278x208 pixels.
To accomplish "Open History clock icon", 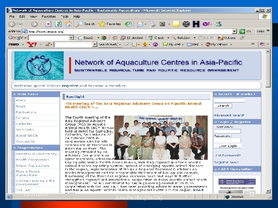I will [x=128, y=24].
